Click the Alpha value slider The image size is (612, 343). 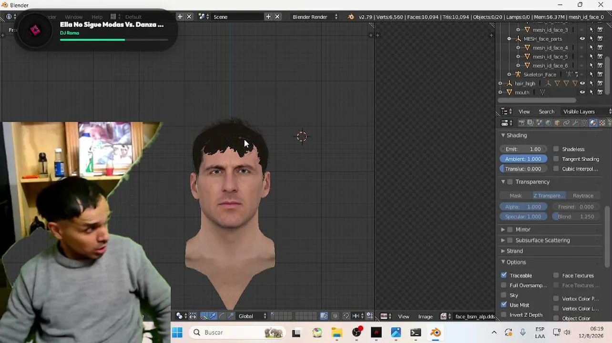coord(523,207)
